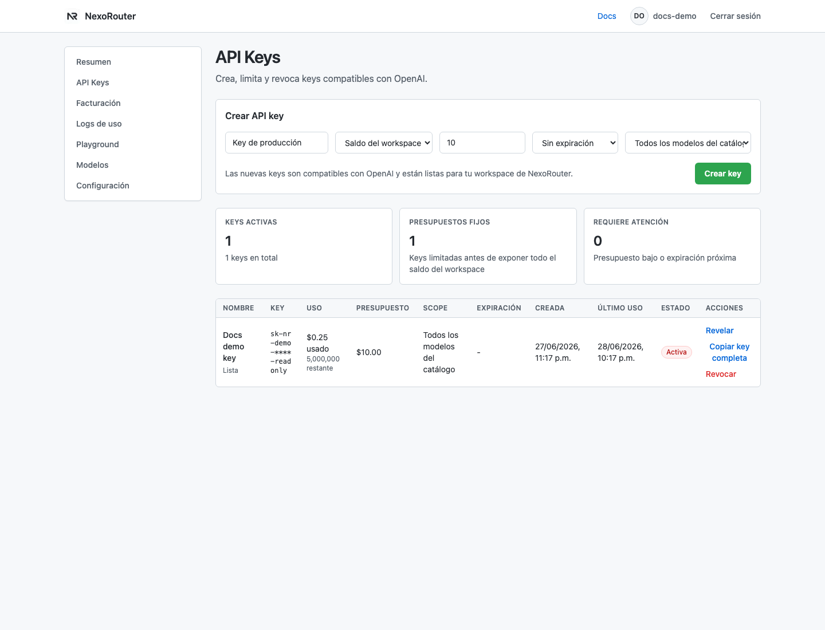Open Facturación in sidebar

[133, 103]
